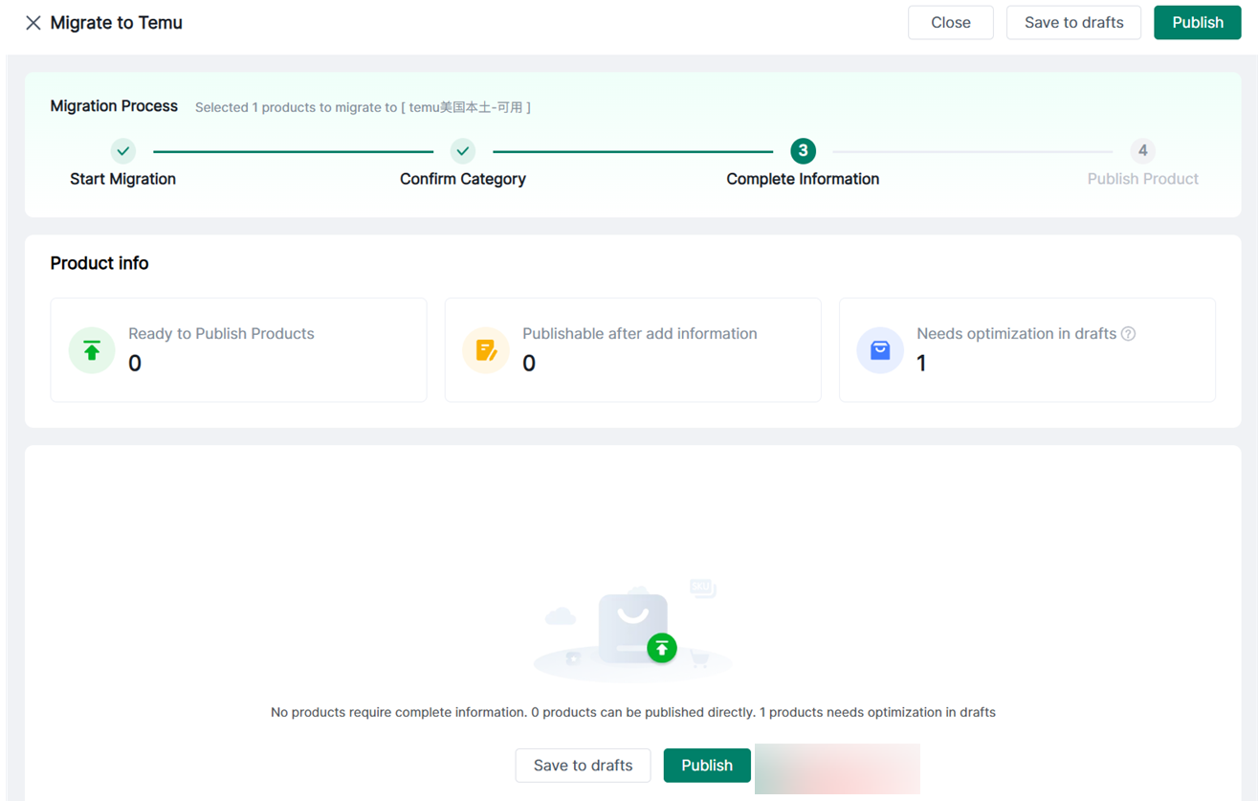Open the Needs optimization in drafts card
1258x801 pixels.
[1026, 349]
